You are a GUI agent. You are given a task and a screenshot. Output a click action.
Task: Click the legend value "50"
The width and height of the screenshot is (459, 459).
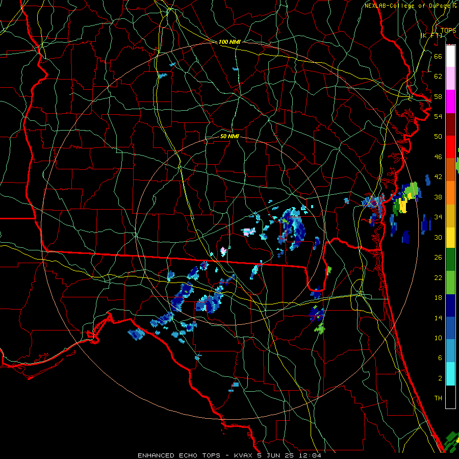click(438, 137)
